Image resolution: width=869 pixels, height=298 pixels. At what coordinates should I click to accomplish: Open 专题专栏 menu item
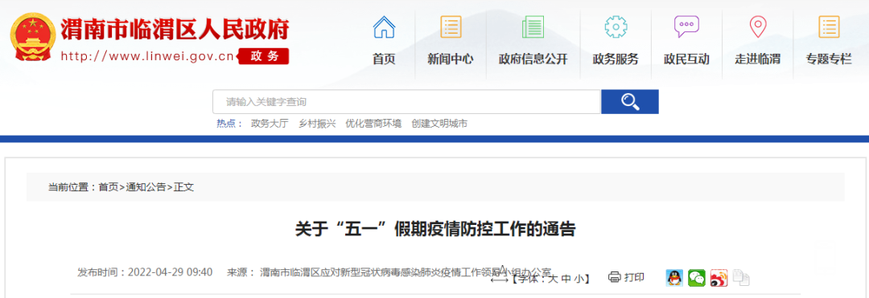pyautogui.click(x=829, y=59)
